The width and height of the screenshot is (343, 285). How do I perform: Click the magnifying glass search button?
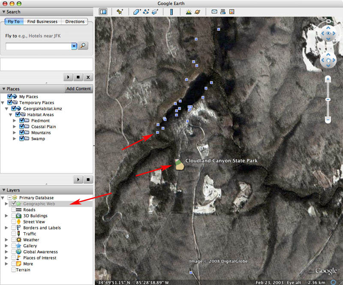[83, 46]
